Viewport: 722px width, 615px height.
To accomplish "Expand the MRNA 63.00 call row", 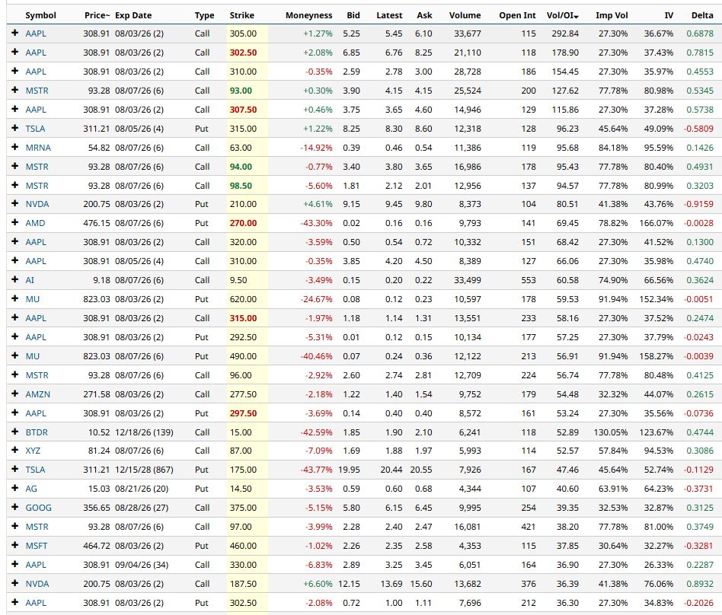I will [x=14, y=148].
